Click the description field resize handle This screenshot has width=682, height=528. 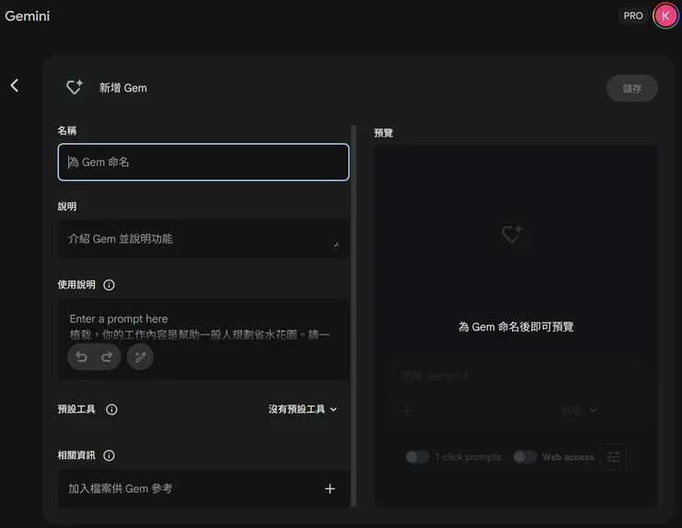(x=336, y=244)
